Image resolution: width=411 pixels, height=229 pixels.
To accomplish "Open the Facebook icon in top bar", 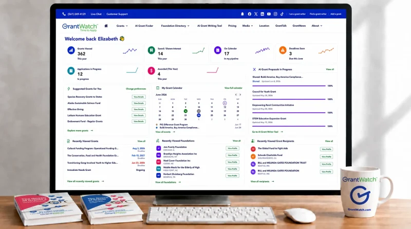I will click(250, 14).
